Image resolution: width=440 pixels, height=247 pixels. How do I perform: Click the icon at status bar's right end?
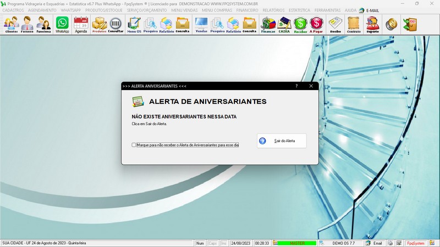[x=432, y=243]
